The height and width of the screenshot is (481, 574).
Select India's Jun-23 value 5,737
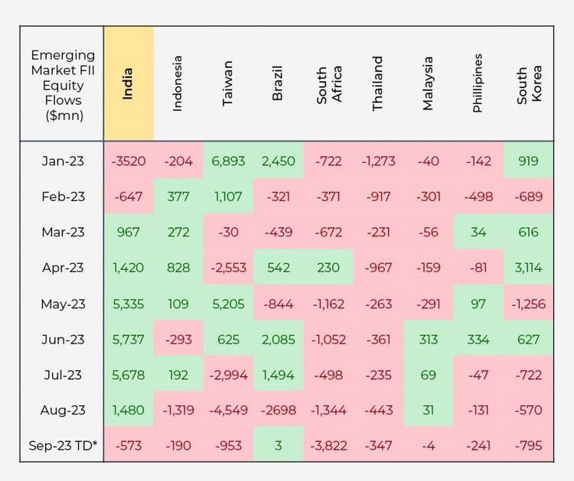[128, 340]
